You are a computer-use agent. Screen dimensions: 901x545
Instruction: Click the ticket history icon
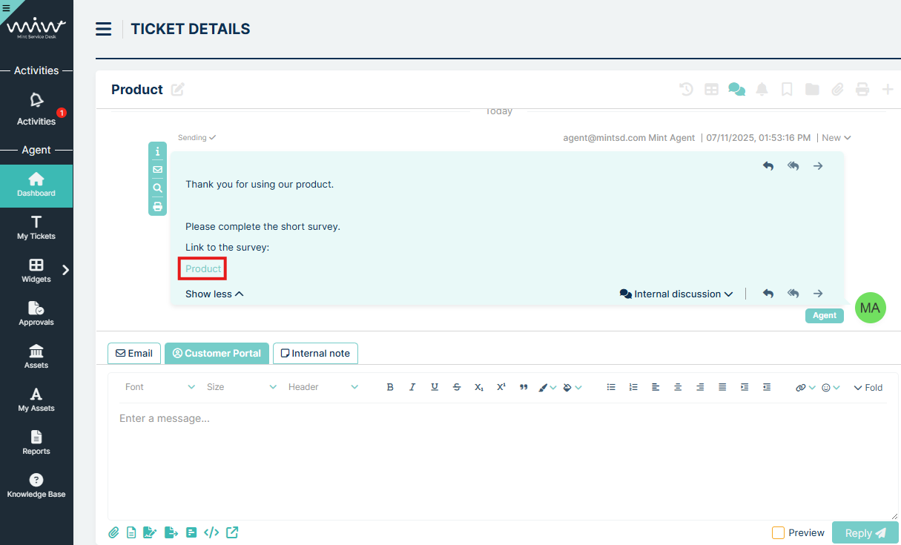coord(686,90)
